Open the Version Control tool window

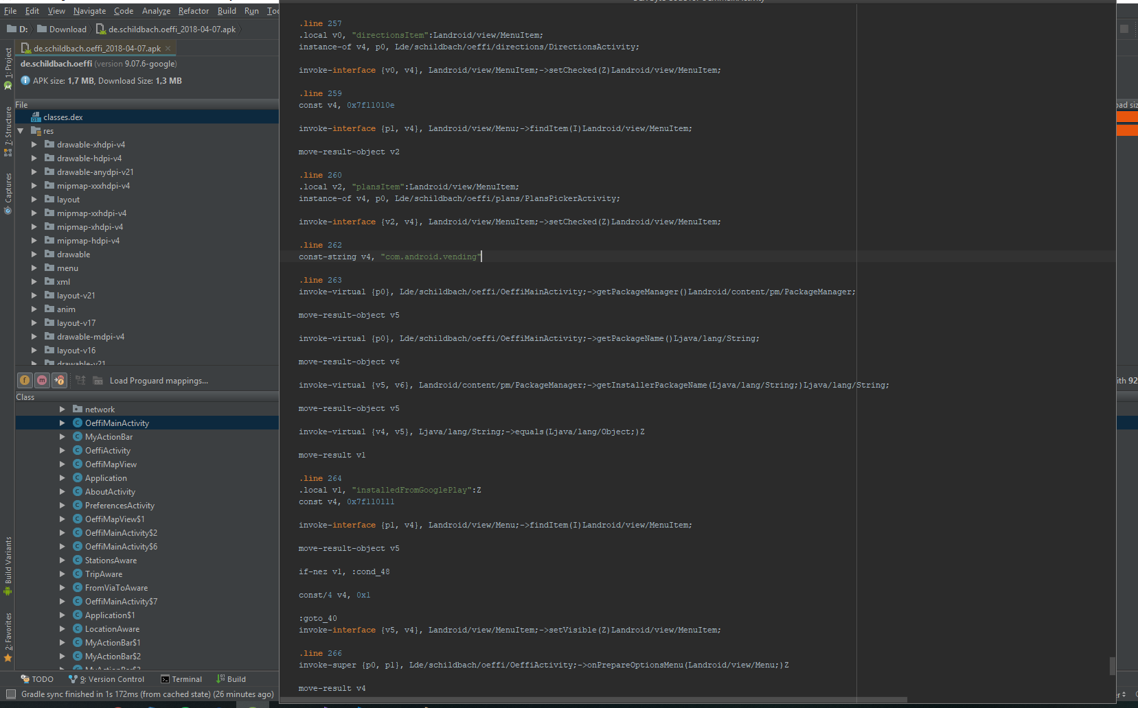(x=106, y=679)
